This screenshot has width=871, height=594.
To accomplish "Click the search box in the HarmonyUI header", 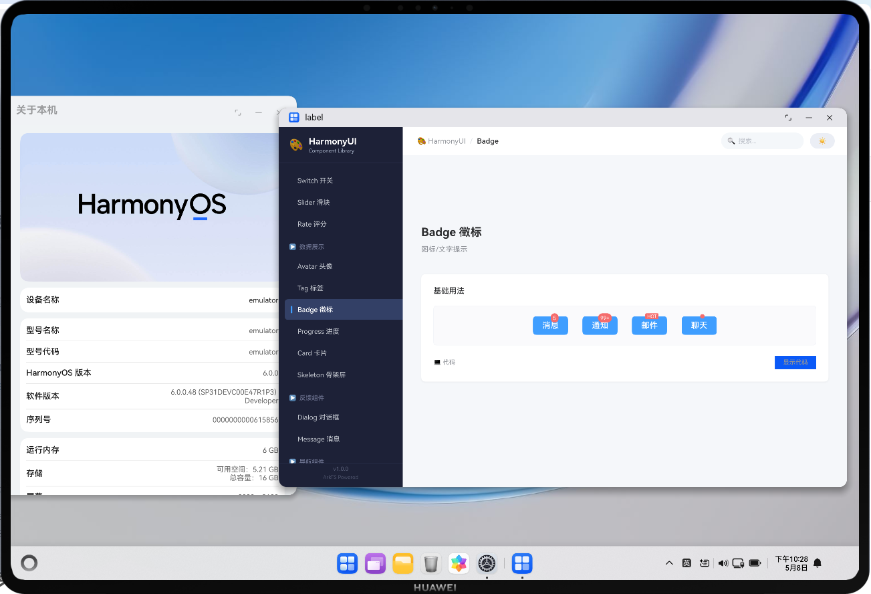I will (x=762, y=141).
